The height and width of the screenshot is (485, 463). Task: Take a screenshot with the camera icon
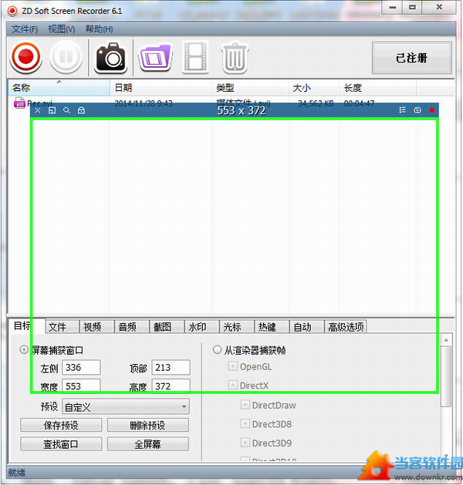pos(111,58)
